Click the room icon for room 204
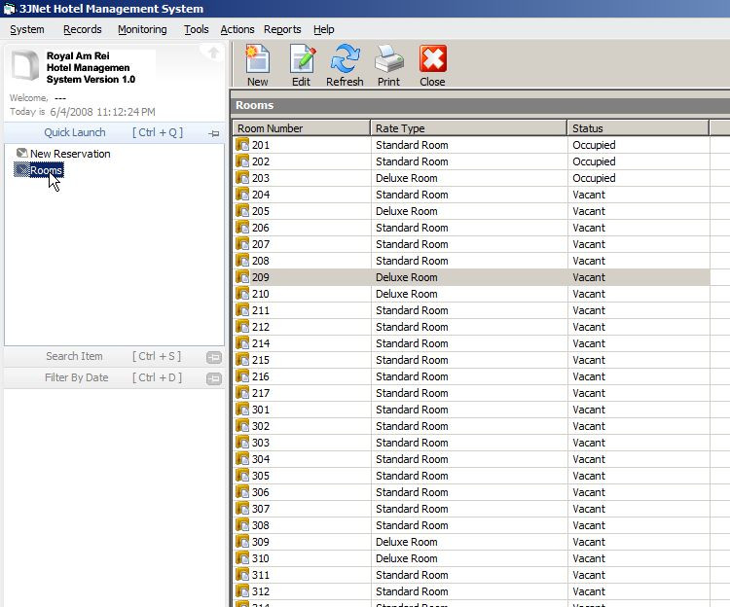The image size is (730, 607). 242,195
